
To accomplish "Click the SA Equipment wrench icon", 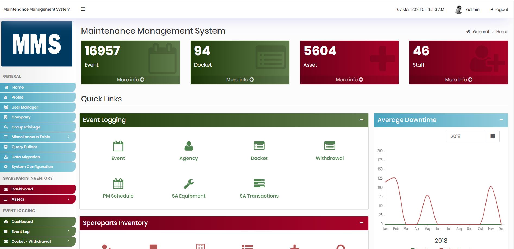I will pos(188,184).
